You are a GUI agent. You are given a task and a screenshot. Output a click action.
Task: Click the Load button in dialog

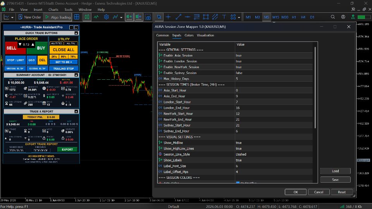pos(335,171)
